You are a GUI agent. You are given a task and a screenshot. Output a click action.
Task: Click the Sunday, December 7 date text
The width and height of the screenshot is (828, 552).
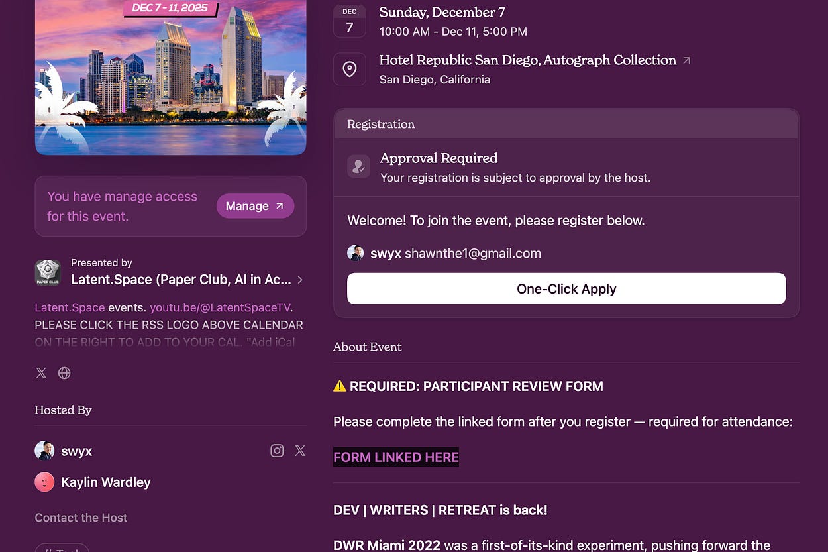(x=442, y=12)
